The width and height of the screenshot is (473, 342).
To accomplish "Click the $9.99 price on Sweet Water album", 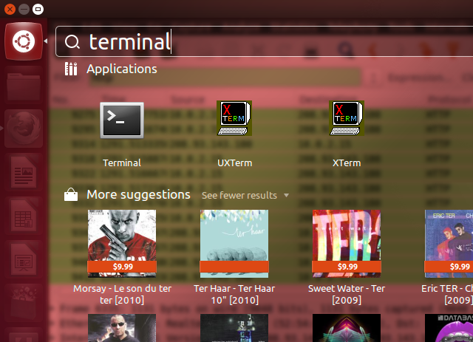I will pyautogui.click(x=347, y=267).
